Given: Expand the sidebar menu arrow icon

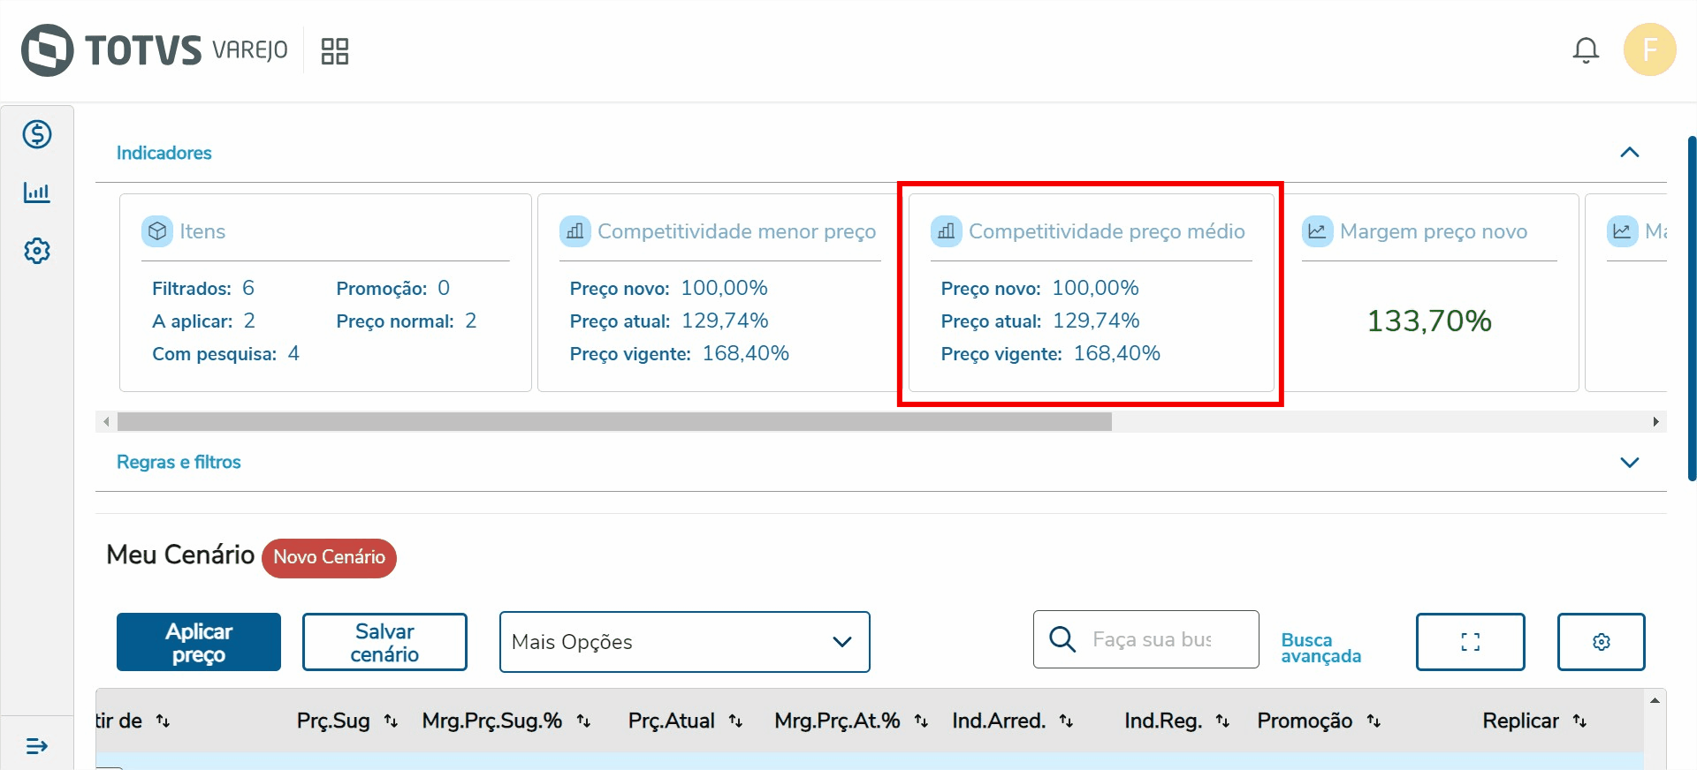Looking at the screenshot, I should pos(37,746).
